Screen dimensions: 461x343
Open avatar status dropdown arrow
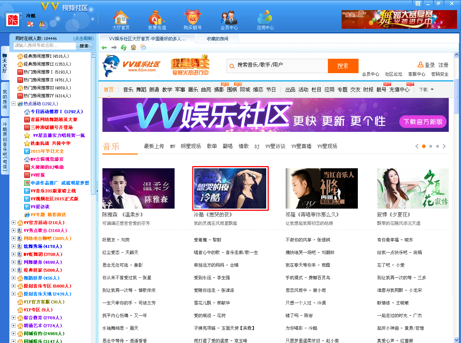21,16
